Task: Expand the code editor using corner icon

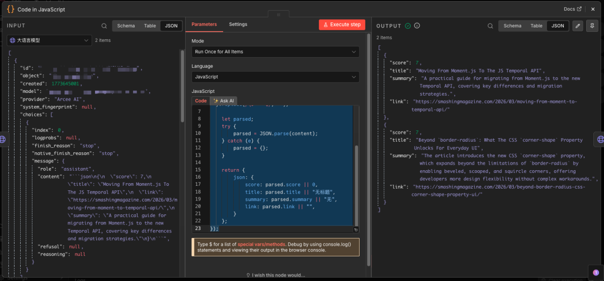Action: [x=356, y=230]
